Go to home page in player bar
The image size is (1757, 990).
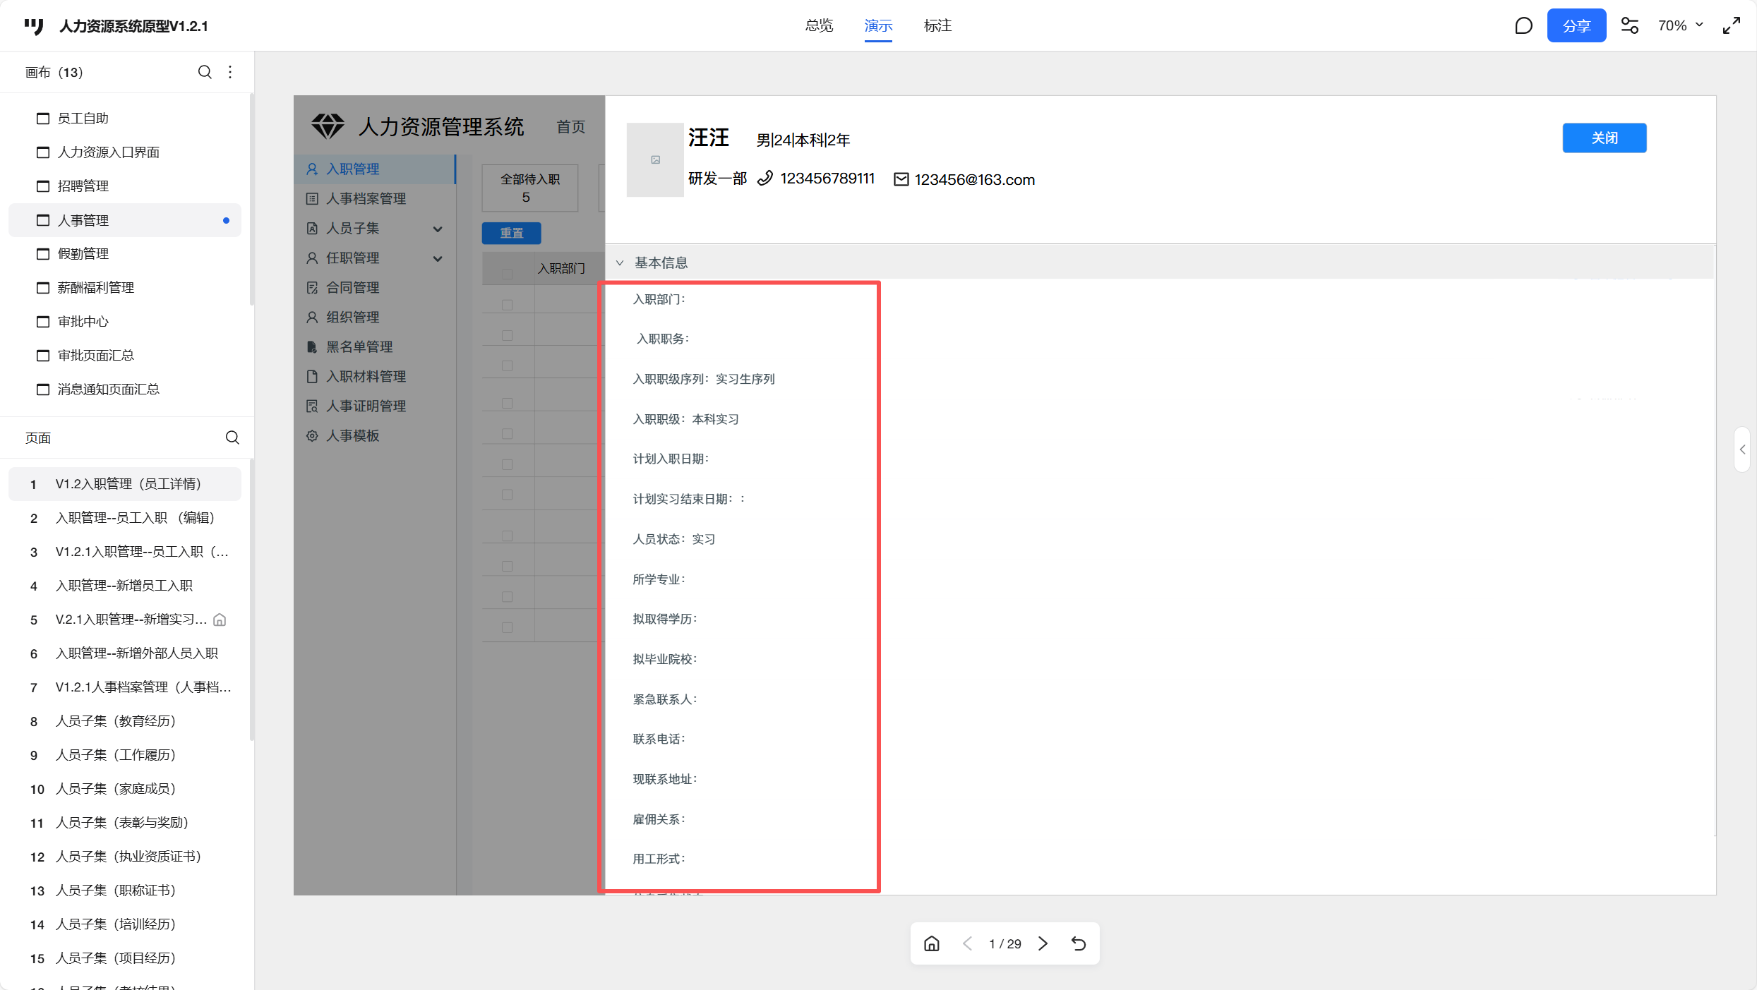(932, 943)
